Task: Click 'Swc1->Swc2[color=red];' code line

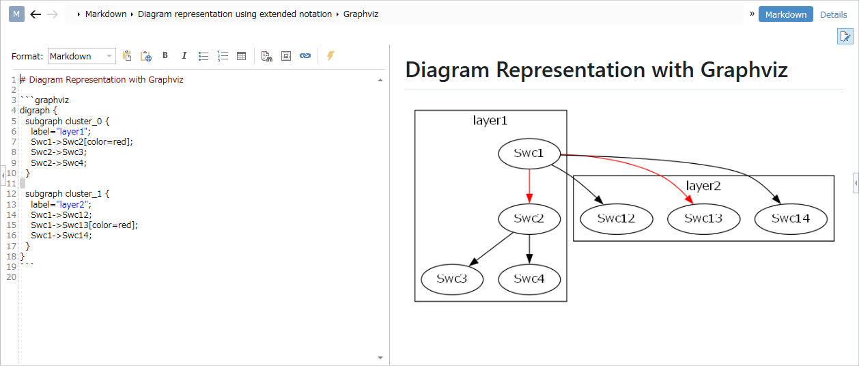Action: point(82,142)
